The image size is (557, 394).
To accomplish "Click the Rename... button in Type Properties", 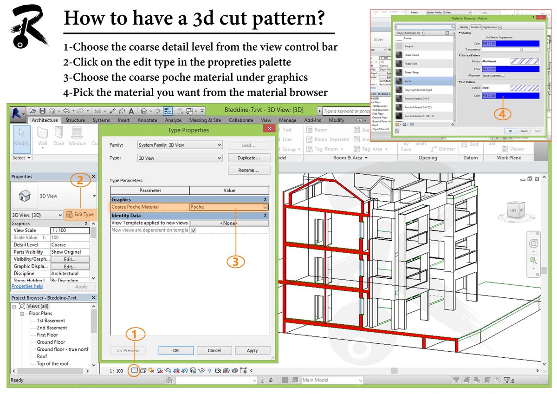I will click(x=249, y=171).
